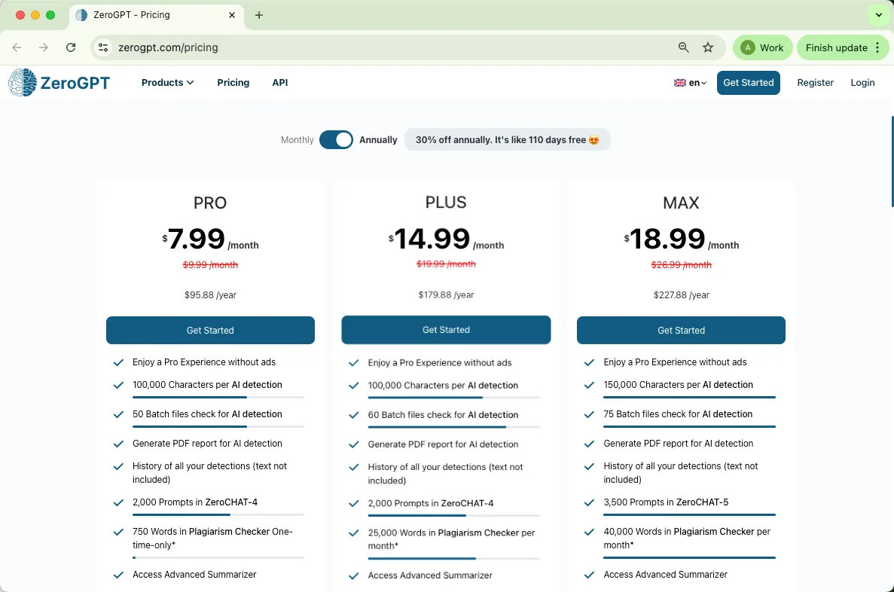Screen dimensions: 894x592
Task: Click the $227.88 /year text
Action: (682, 294)
